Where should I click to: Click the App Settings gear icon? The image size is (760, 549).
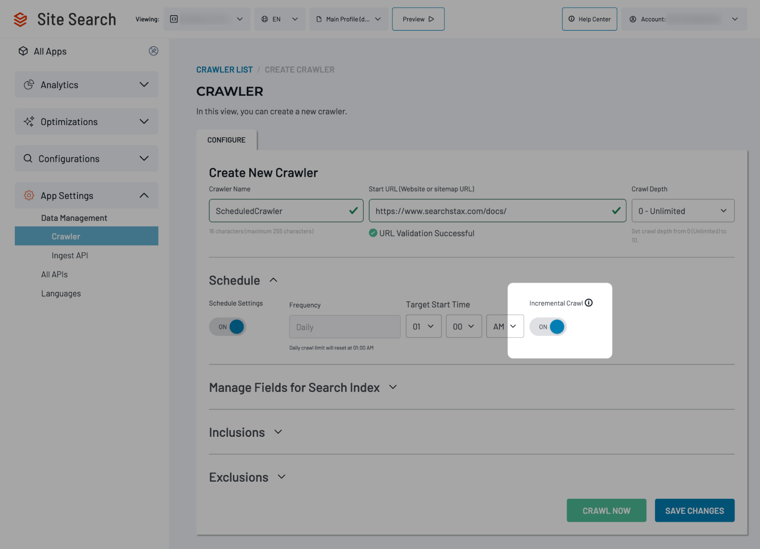(29, 195)
